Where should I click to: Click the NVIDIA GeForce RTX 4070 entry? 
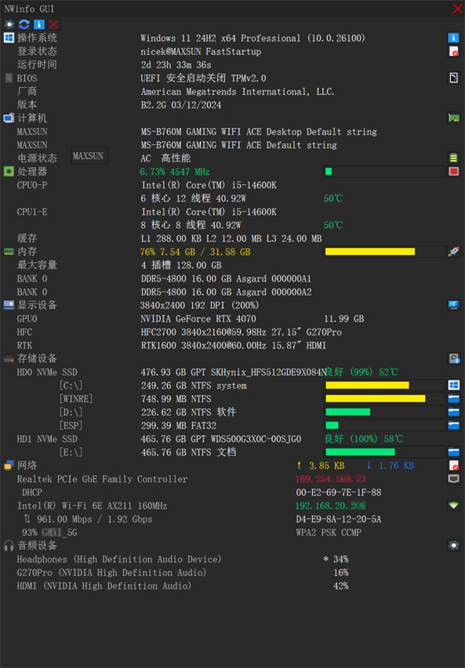198,318
